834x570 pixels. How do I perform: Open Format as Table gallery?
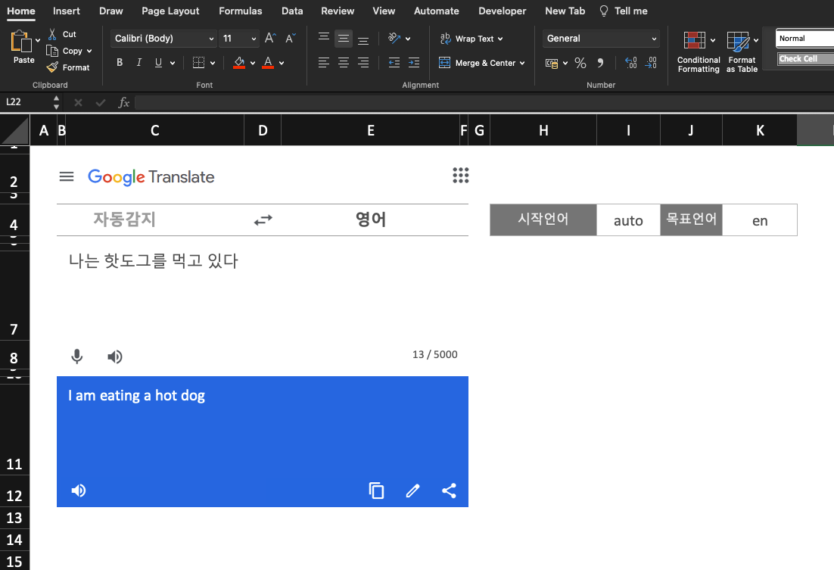pyautogui.click(x=742, y=52)
